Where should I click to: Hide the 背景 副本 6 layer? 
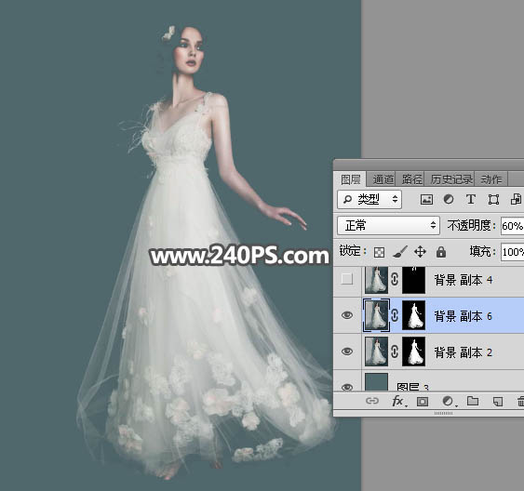[347, 315]
